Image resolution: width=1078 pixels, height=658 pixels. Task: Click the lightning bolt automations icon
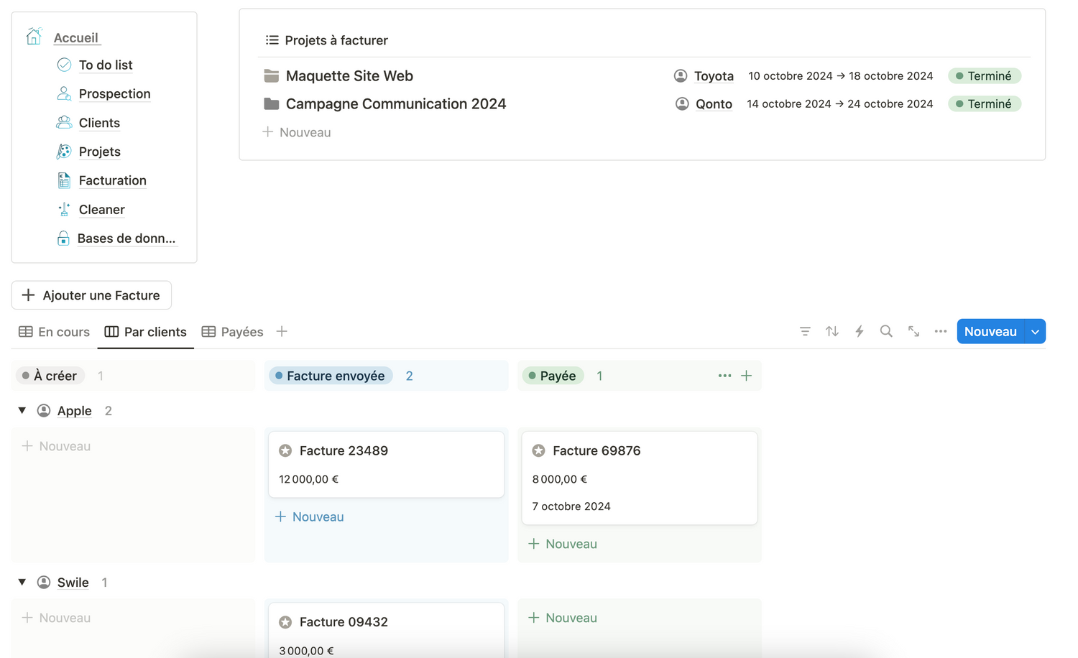click(x=859, y=331)
